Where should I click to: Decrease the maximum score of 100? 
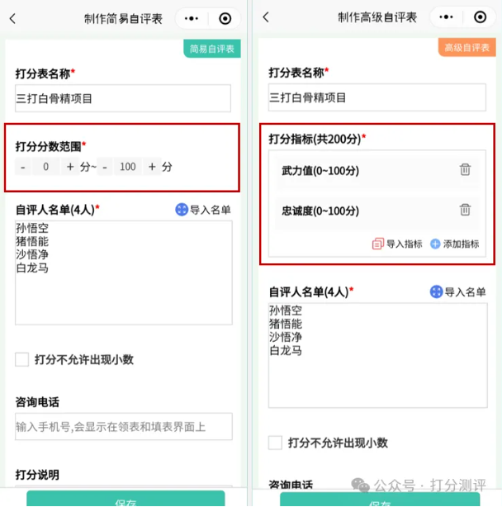105,167
